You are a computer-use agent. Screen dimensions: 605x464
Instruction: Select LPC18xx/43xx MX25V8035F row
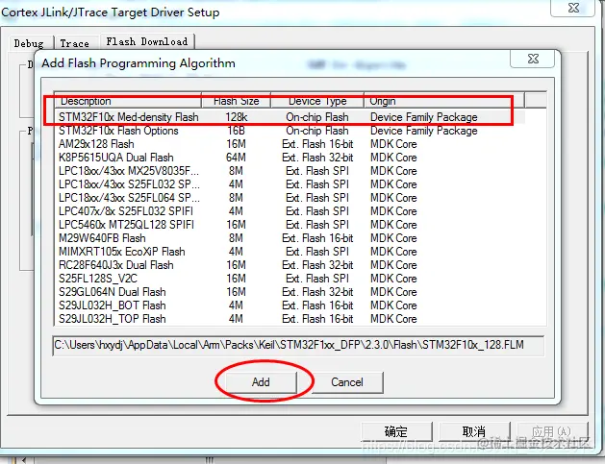(x=290, y=171)
